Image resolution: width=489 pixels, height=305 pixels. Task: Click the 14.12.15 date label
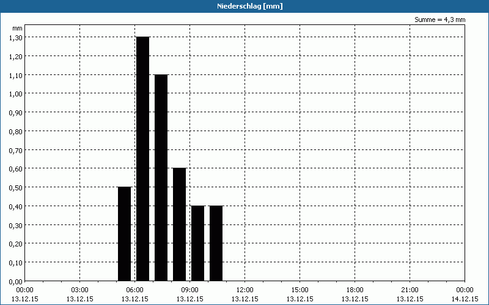click(465, 299)
